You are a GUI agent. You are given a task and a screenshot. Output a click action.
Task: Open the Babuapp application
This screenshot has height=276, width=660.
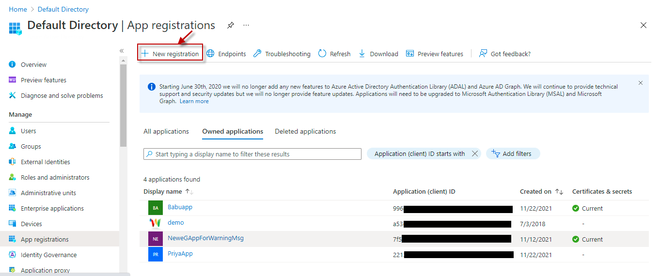click(x=180, y=207)
